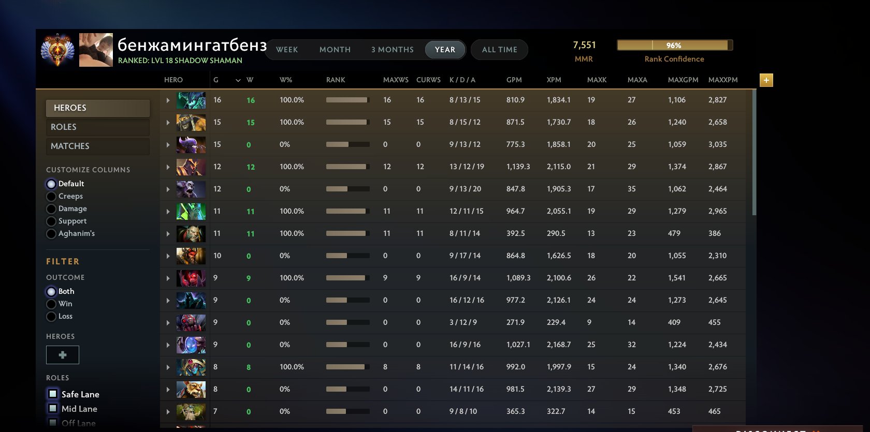Switch to the MONTH period tab
This screenshot has width=870, height=432.
coord(335,50)
